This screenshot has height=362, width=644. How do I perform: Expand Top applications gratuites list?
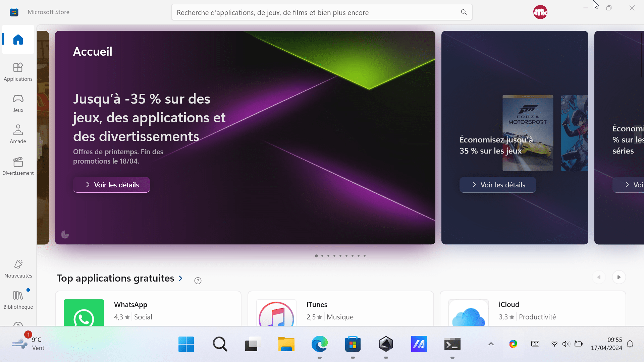coord(120,278)
